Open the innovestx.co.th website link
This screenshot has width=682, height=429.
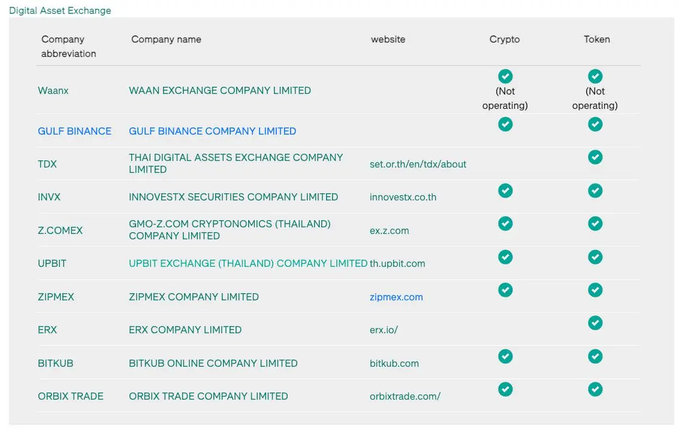click(x=403, y=197)
